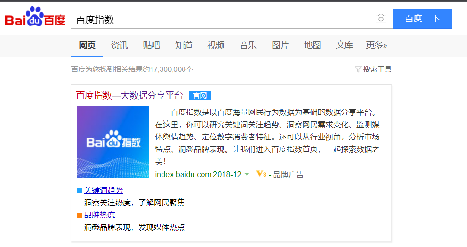Click the Baidu logo
Viewport: 467px width, 247px height.
tap(35, 18)
